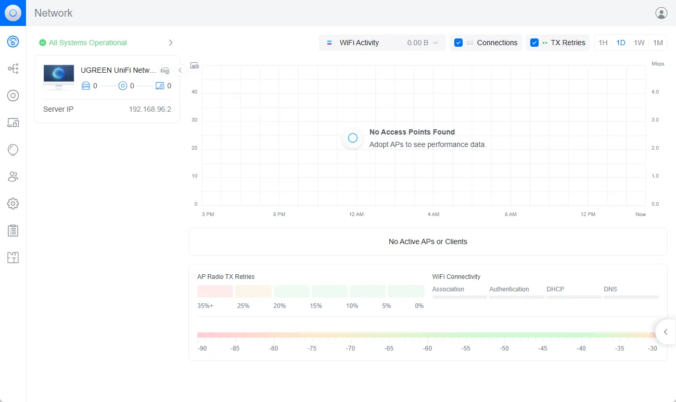Collapse the left server panel arrow
The height and width of the screenshot is (402, 676).
coord(180,70)
